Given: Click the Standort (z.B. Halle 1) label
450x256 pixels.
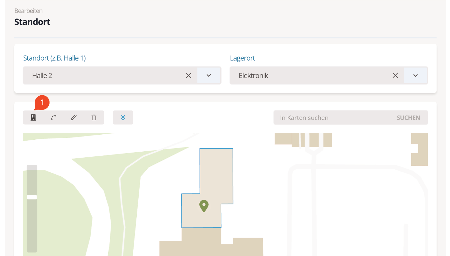Looking at the screenshot, I should [x=54, y=58].
